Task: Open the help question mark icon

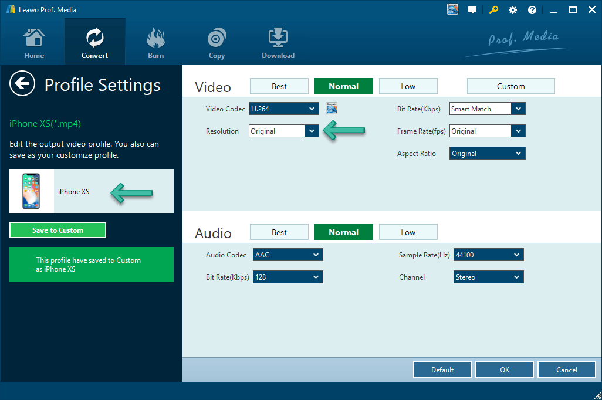Action: (x=532, y=10)
